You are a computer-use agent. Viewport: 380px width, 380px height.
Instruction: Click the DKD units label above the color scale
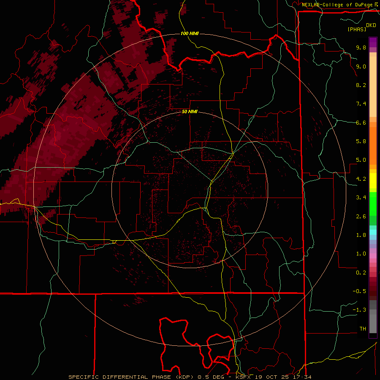(x=371, y=25)
